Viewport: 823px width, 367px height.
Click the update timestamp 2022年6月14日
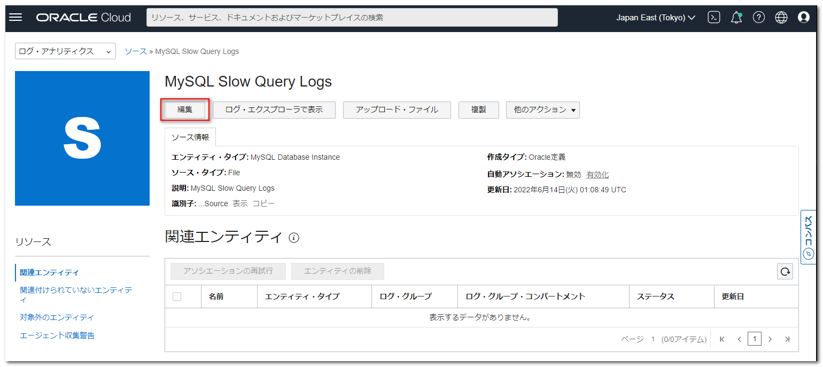click(570, 190)
